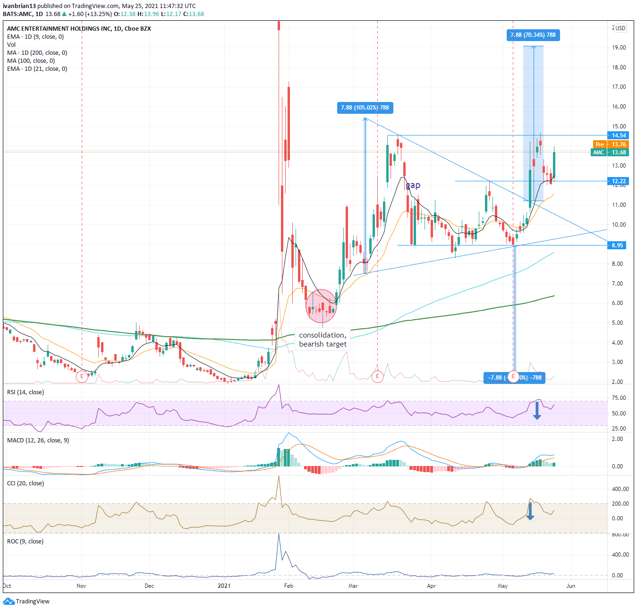The height and width of the screenshot is (610, 637).
Task: Click the RSI (14, close) pane label
Action: pyautogui.click(x=25, y=392)
